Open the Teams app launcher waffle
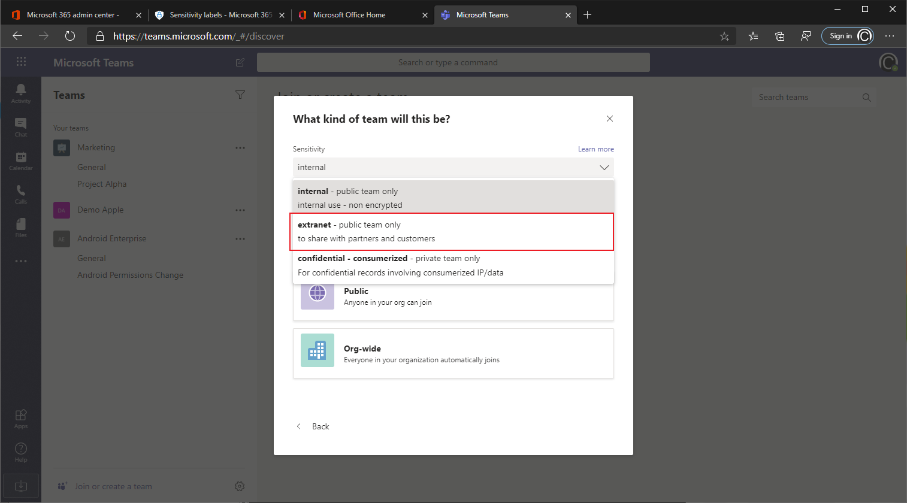 tap(21, 62)
